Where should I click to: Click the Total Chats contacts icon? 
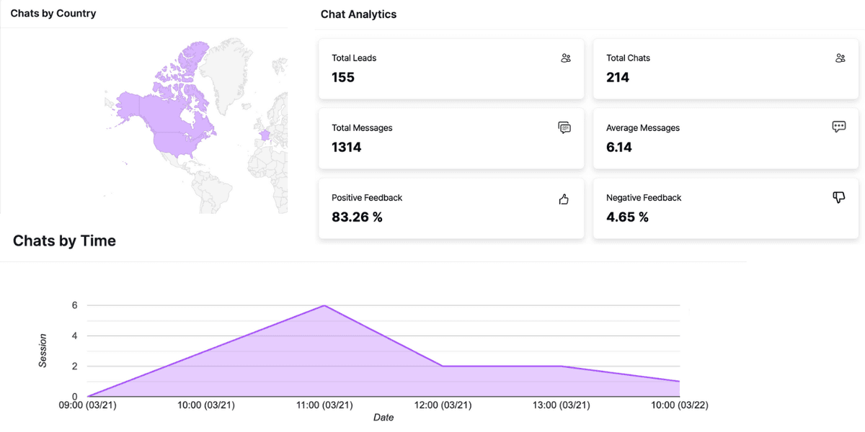pyautogui.click(x=840, y=58)
